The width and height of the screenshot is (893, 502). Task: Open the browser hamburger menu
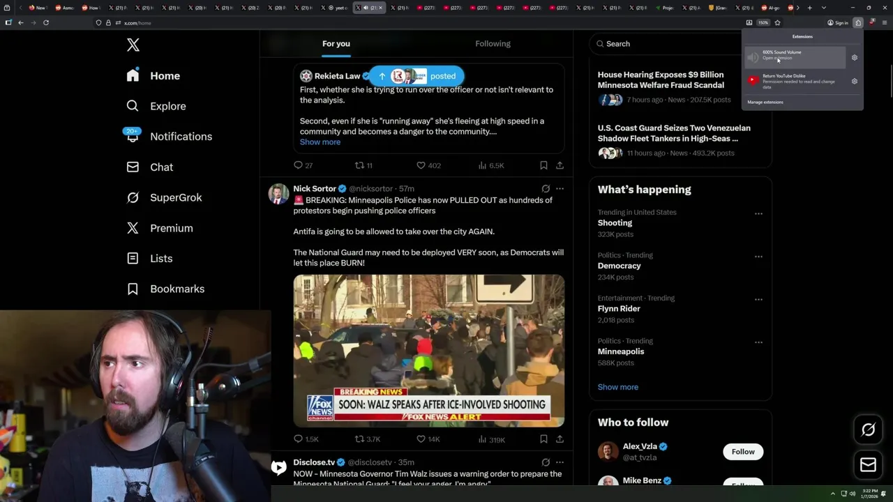pos(885,22)
